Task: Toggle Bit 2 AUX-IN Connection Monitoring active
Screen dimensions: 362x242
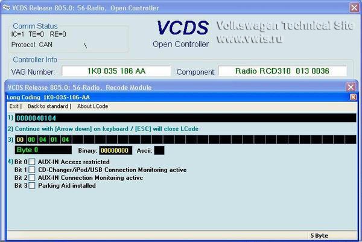Action: (x=32, y=177)
